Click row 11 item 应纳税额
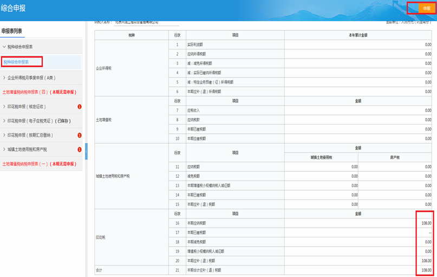The height and width of the screenshot is (277, 437). coord(193,167)
